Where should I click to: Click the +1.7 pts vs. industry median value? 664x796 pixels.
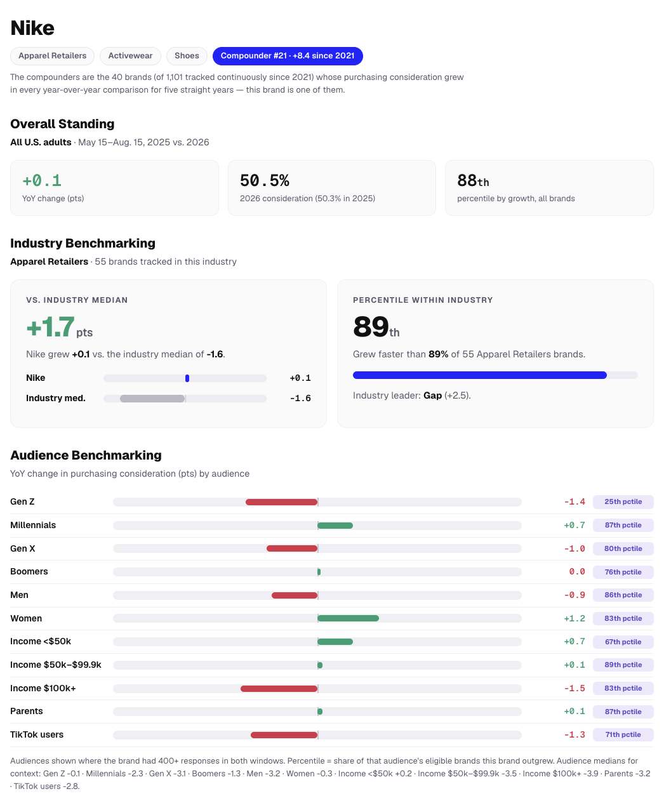[60, 328]
